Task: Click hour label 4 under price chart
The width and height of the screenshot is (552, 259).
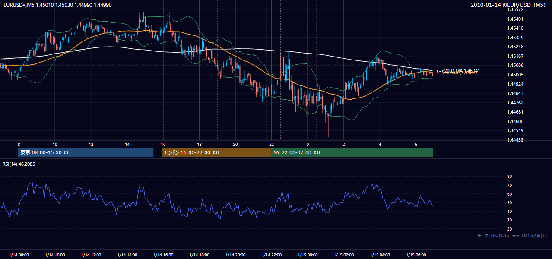Action: pos(380,144)
